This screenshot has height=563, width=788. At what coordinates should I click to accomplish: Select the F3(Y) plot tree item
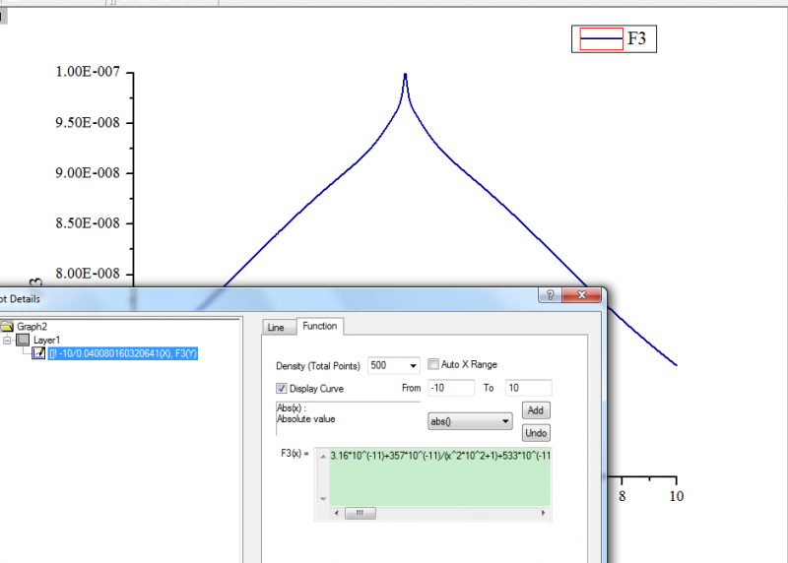click(123, 353)
